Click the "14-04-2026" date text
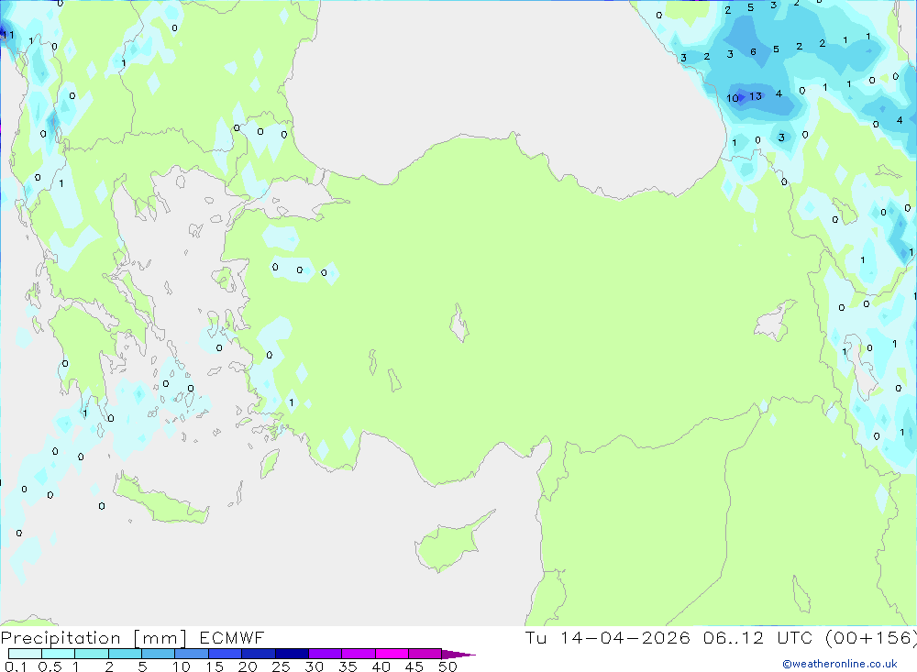Screen dimensions: 917x672 tap(625, 637)
